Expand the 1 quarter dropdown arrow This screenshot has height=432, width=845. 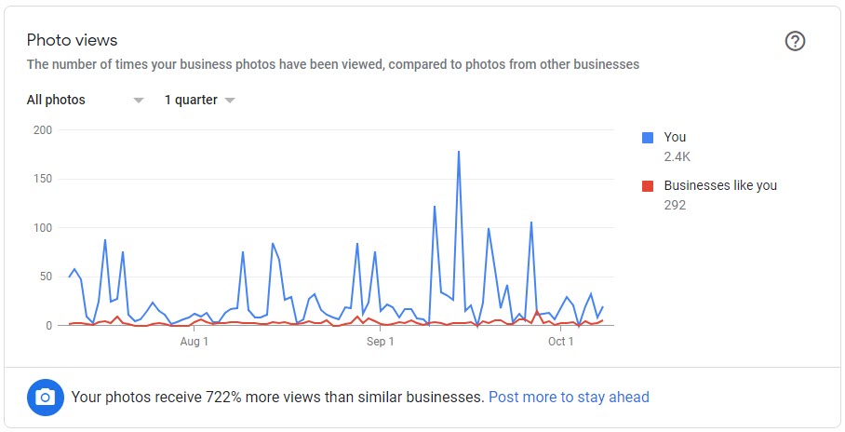point(230,101)
